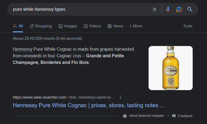
Task: Clear the search query with the X icon
Action: click(x=154, y=9)
